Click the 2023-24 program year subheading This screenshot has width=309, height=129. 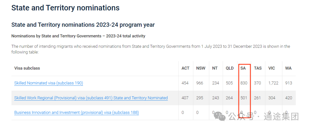click(x=83, y=25)
